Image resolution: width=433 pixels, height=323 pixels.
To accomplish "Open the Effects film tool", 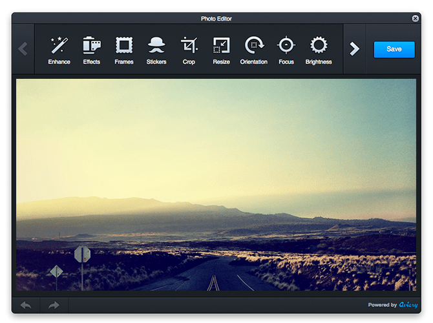I will 92,50.
